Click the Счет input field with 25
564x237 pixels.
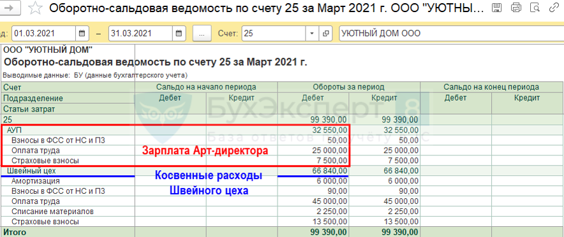[x=274, y=34]
